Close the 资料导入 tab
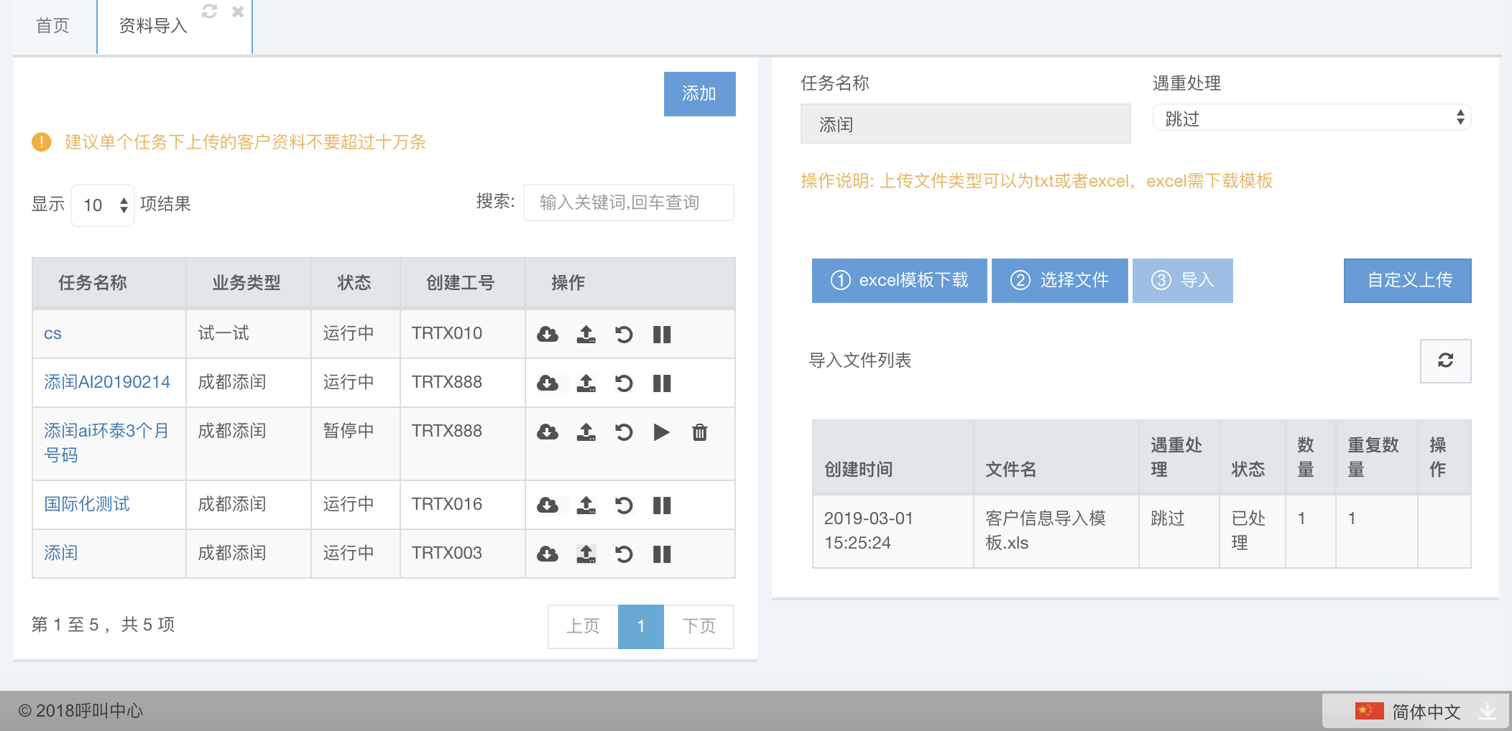Image resolution: width=1512 pixels, height=731 pixels. click(238, 11)
